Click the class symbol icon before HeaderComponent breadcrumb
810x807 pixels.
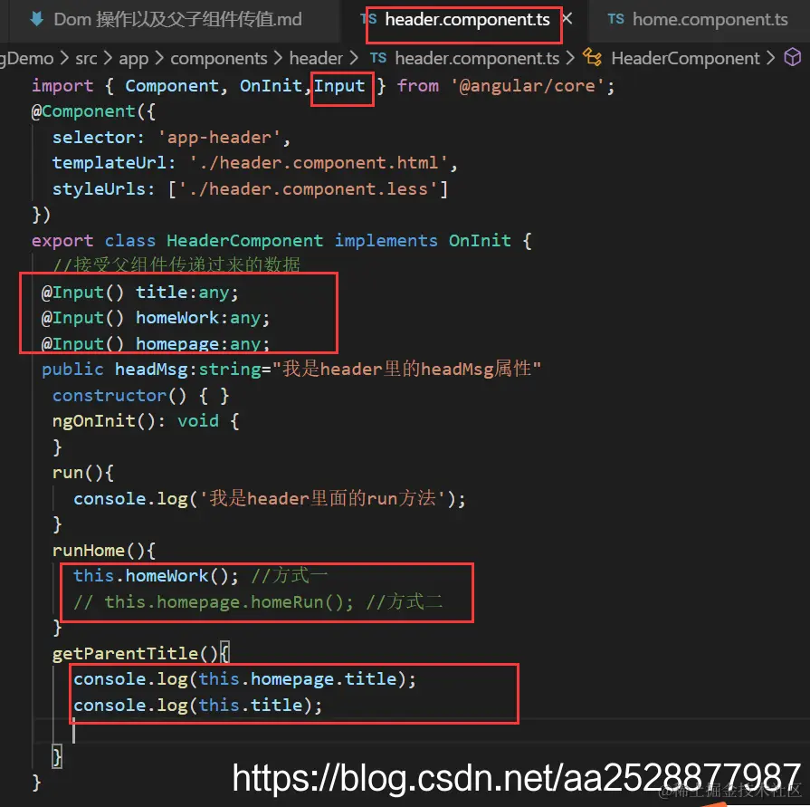[592, 57]
